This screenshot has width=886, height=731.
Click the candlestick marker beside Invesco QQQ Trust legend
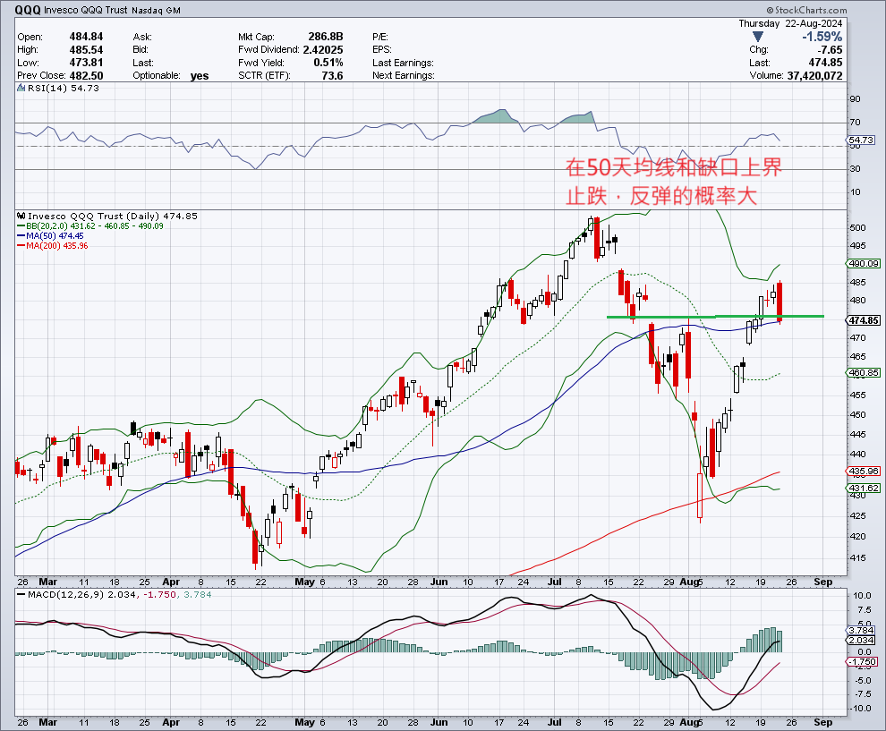(x=21, y=216)
